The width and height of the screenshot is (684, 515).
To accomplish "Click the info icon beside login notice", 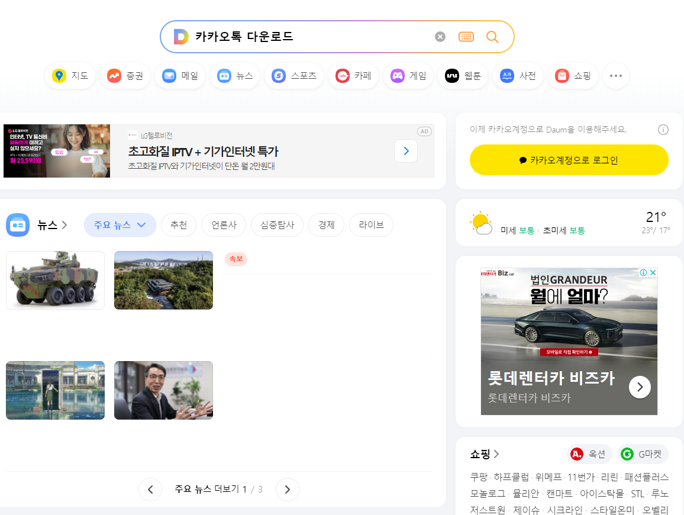I will point(663,130).
